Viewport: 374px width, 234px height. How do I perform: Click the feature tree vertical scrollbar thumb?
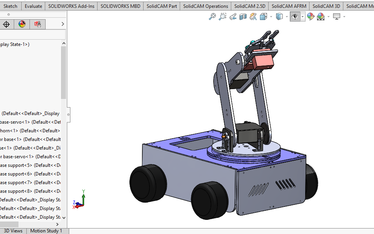(63, 73)
